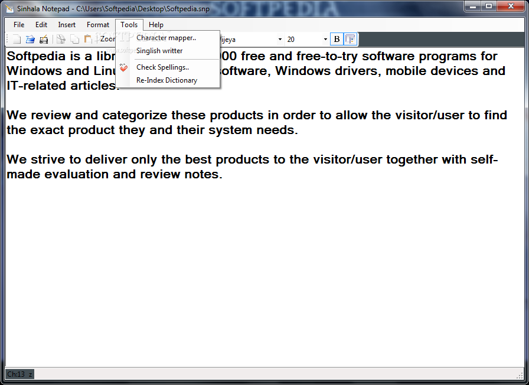Click the Copy pages icon
529x385 pixels.
[74, 40]
